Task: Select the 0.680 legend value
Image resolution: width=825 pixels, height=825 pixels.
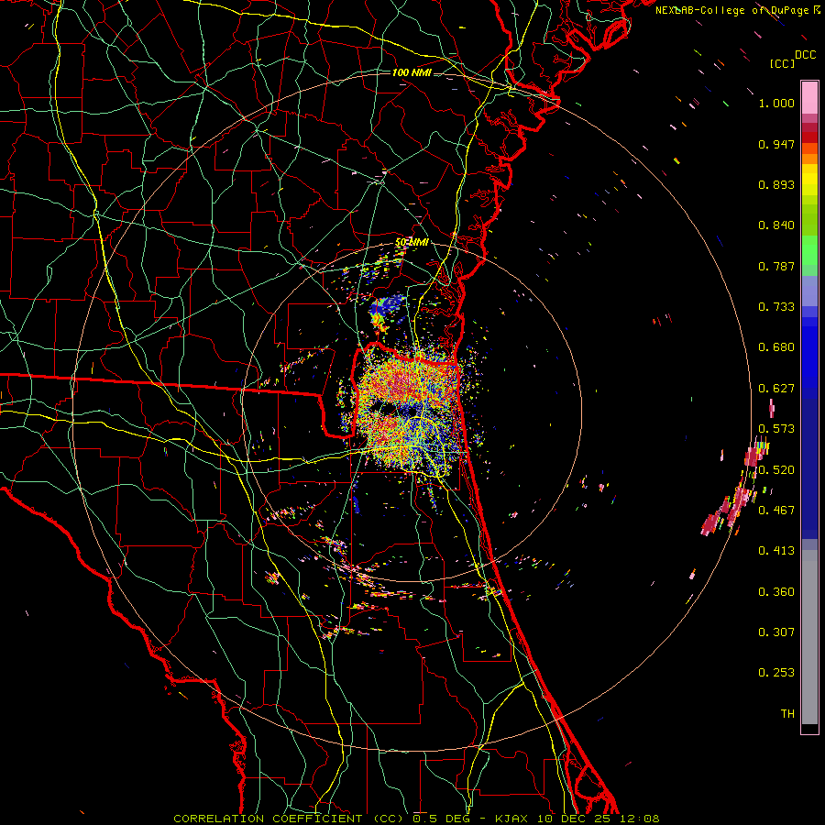Action: (x=776, y=347)
